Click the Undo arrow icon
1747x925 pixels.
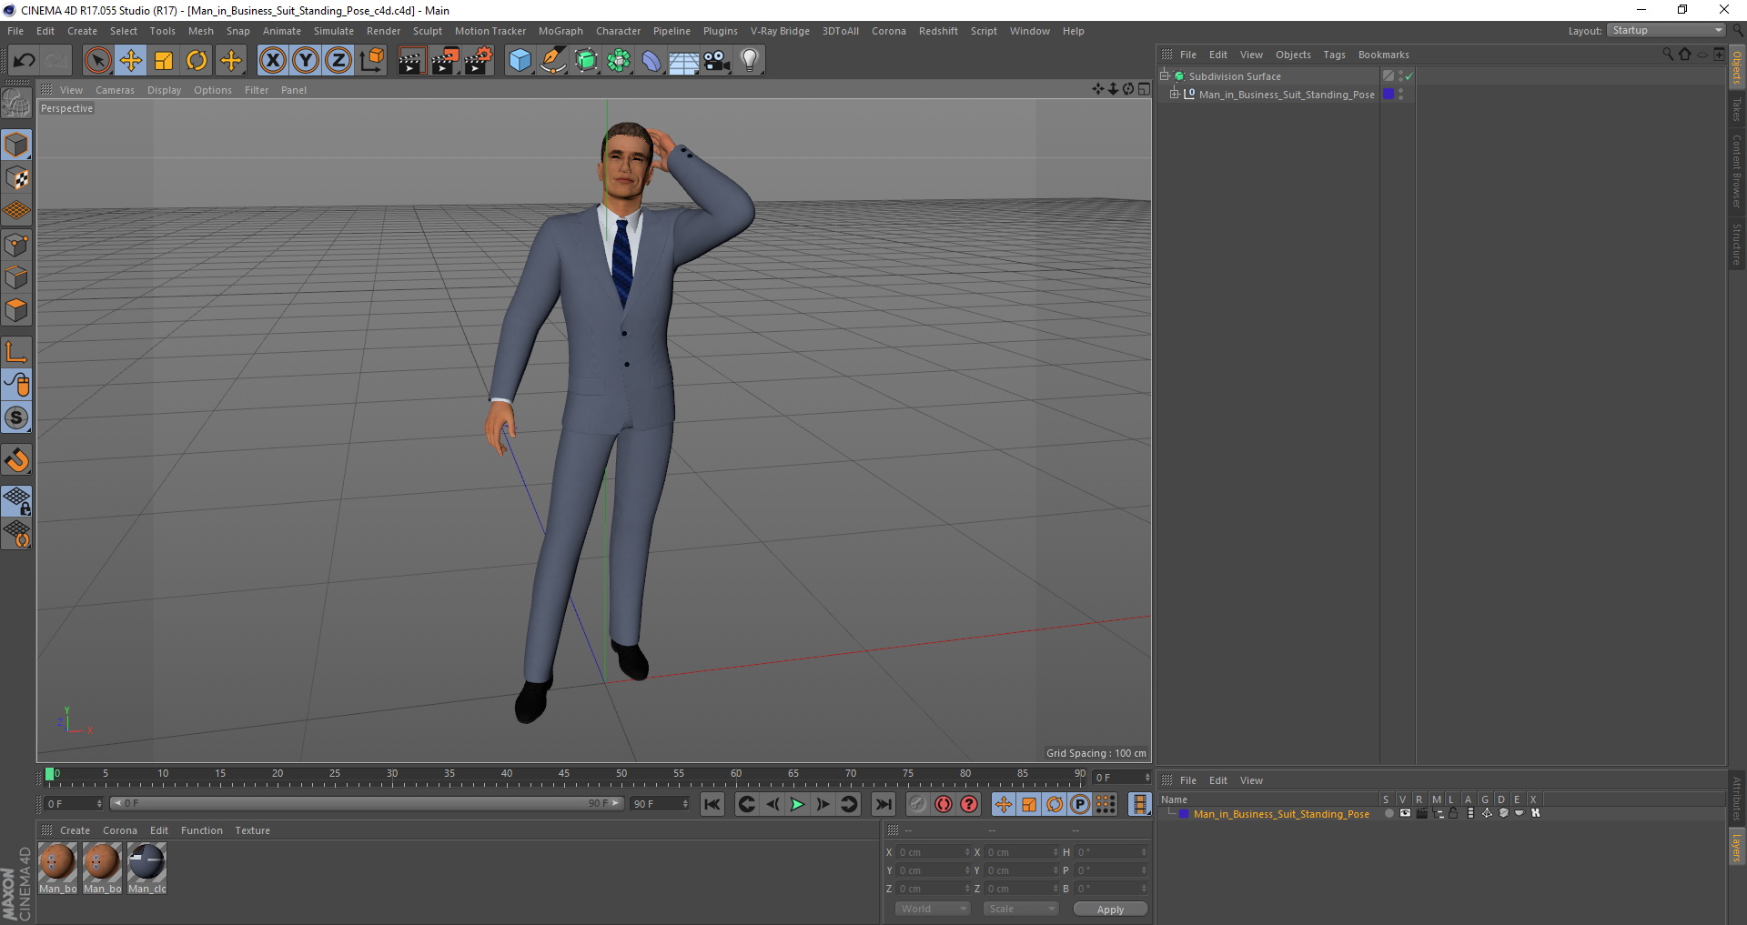(25, 61)
